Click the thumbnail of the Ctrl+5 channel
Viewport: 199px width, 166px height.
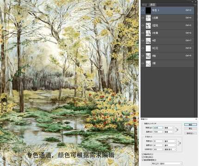pos(148,25)
